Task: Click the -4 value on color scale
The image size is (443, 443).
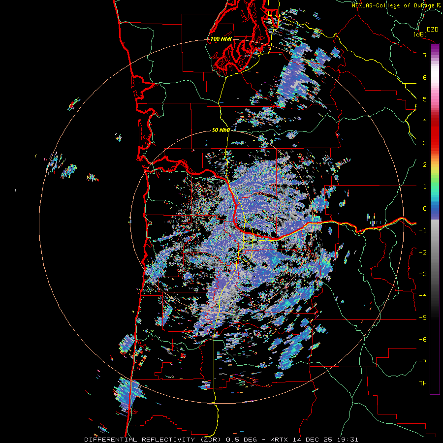Action: [423, 295]
